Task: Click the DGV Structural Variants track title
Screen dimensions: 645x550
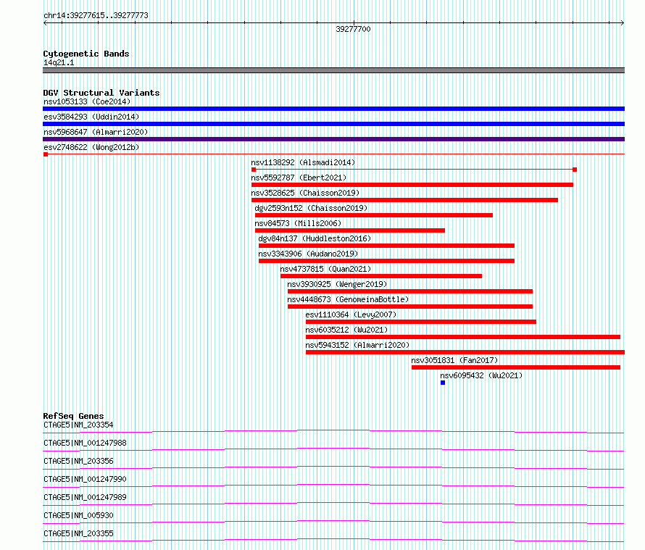Action: 101,93
